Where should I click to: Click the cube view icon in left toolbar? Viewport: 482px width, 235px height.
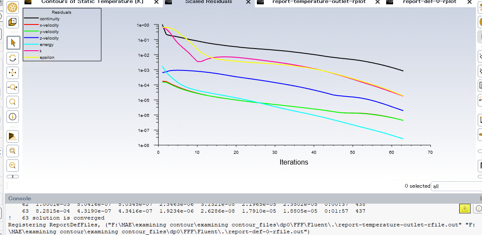[x=12, y=22]
